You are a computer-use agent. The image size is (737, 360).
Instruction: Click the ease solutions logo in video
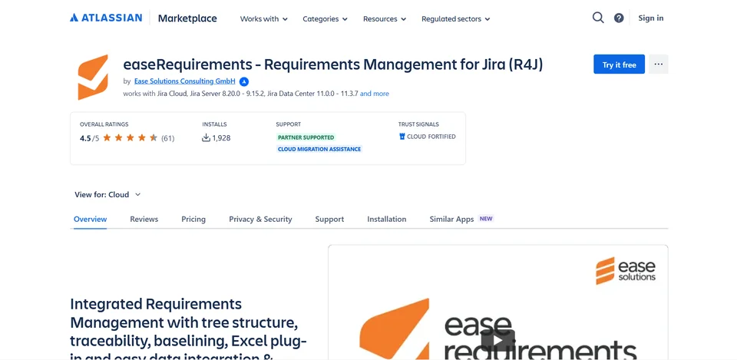coord(626,270)
